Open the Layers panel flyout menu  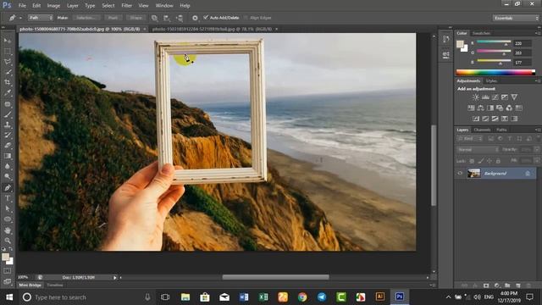[537, 130]
